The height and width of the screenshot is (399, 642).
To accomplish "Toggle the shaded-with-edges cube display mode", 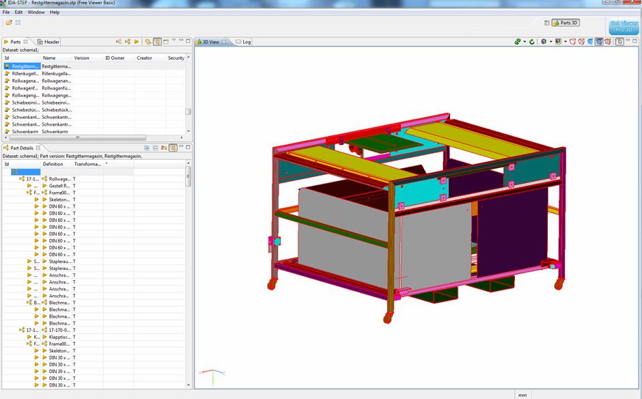I will coord(599,42).
